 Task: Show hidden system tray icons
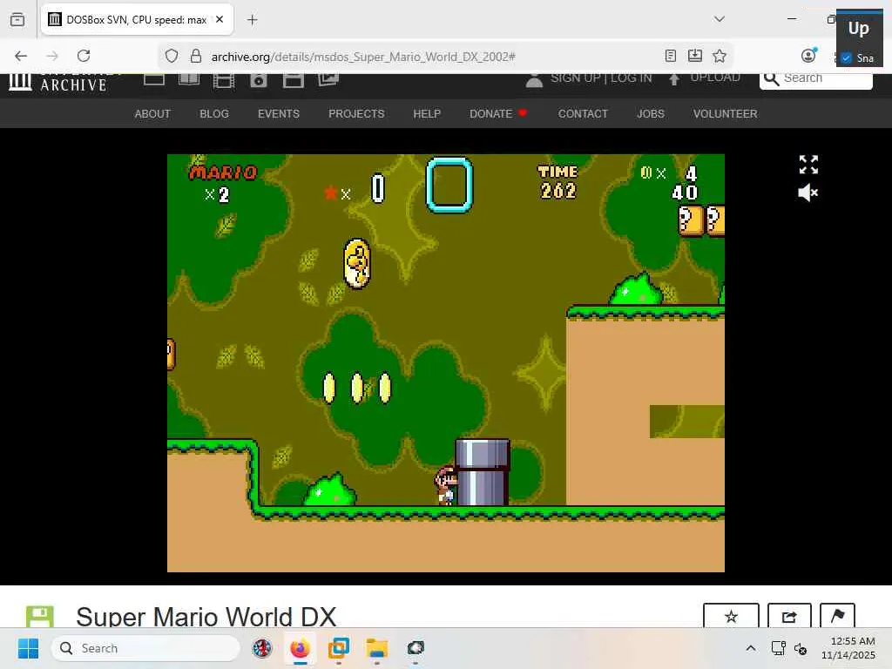[751, 648]
